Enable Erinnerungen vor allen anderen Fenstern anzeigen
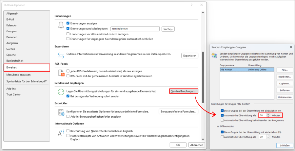 [x=68, y=34]
